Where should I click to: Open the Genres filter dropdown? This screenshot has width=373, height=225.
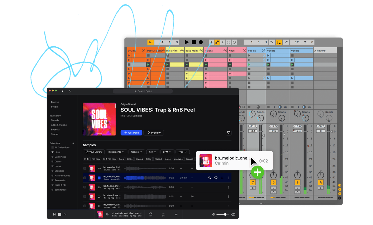tap(137, 152)
